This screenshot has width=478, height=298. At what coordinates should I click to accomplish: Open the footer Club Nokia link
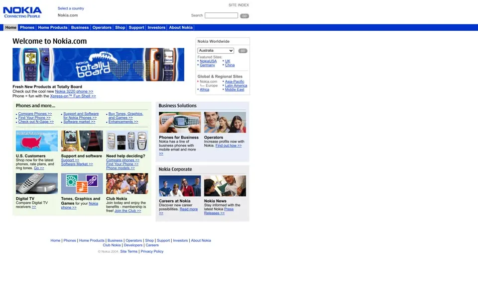click(x=112, y=245)
